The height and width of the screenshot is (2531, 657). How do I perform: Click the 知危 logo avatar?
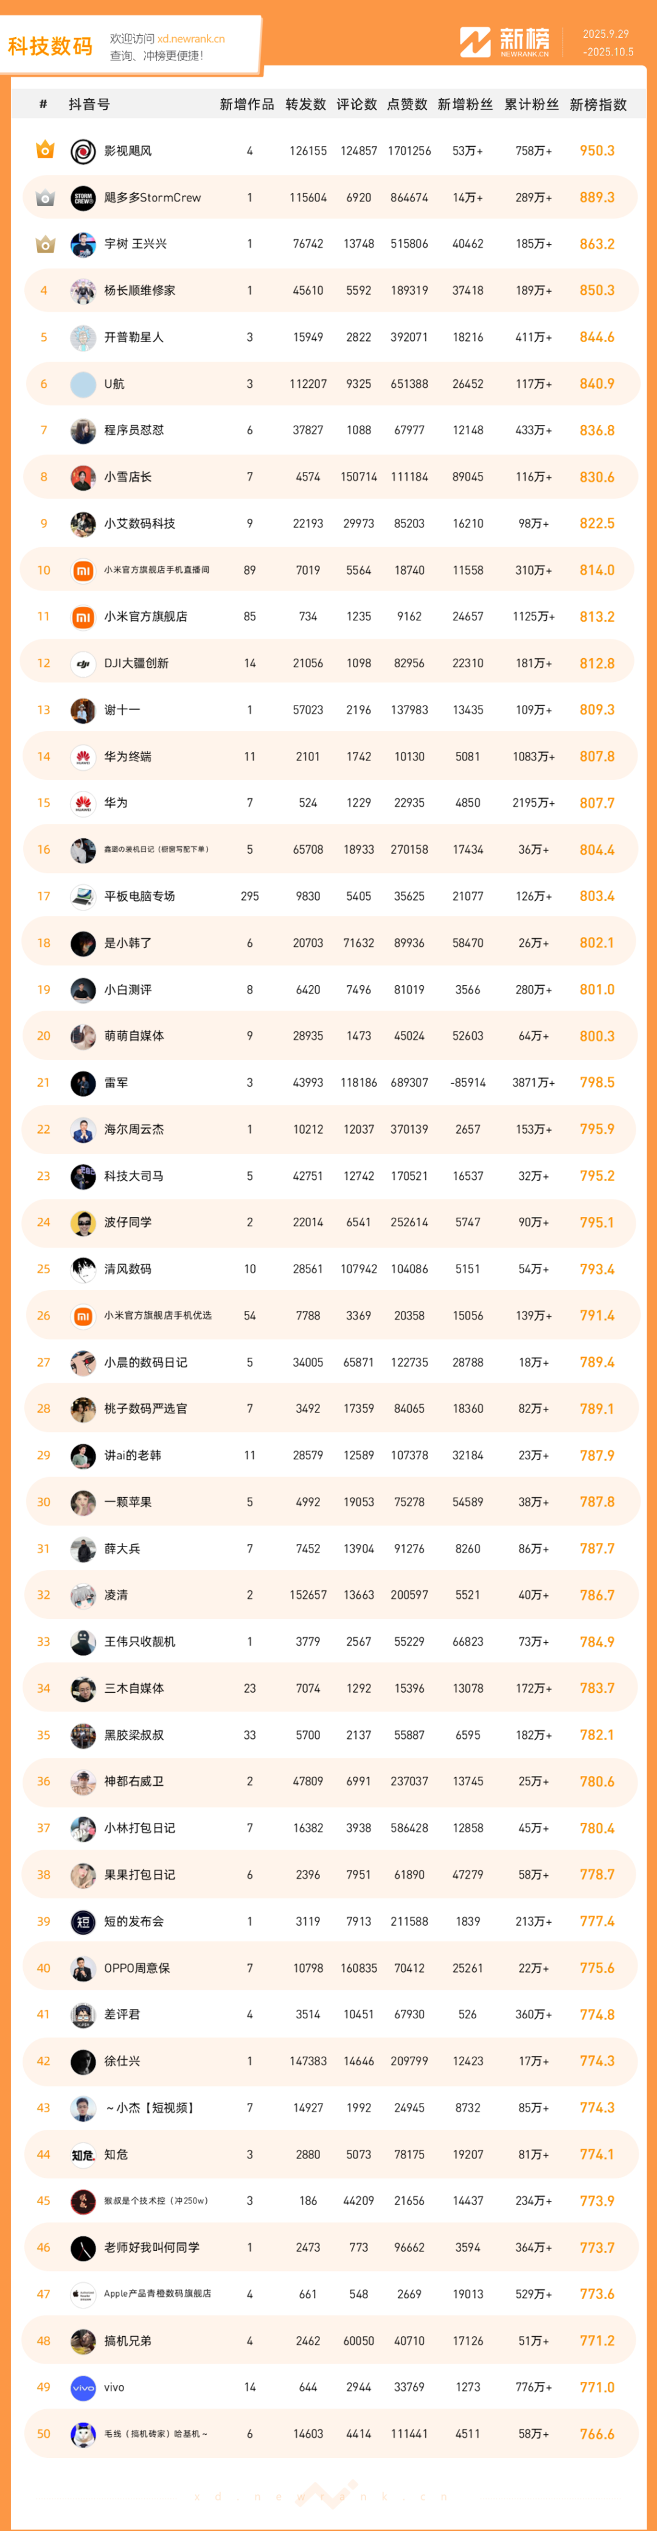pyautogui.click(x=83, y=2154)
